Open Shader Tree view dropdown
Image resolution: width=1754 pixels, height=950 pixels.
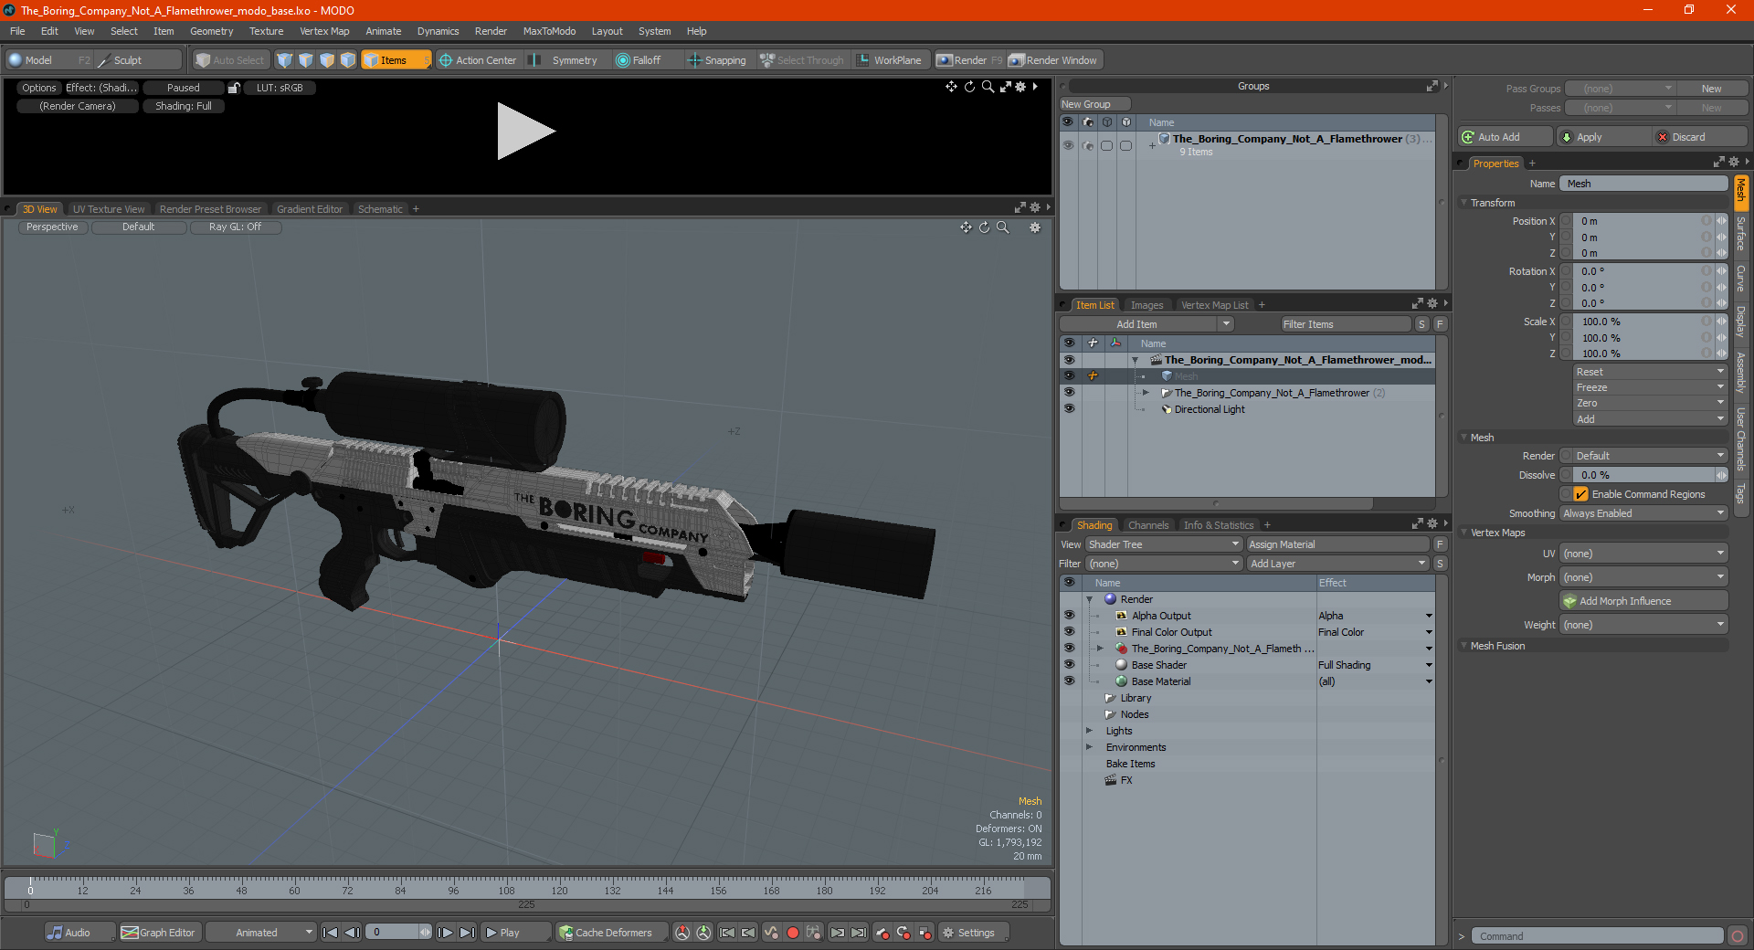1163,544
